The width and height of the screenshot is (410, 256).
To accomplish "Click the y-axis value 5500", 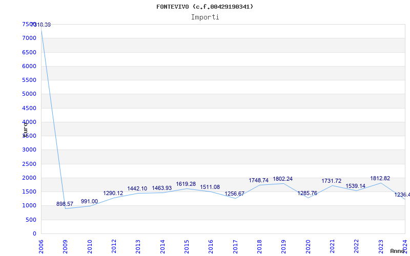I will pos(29,80).
